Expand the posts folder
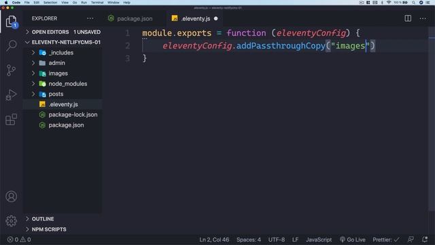Image resolution: width=435 pixels, height=245 pixels. [33, 94]
